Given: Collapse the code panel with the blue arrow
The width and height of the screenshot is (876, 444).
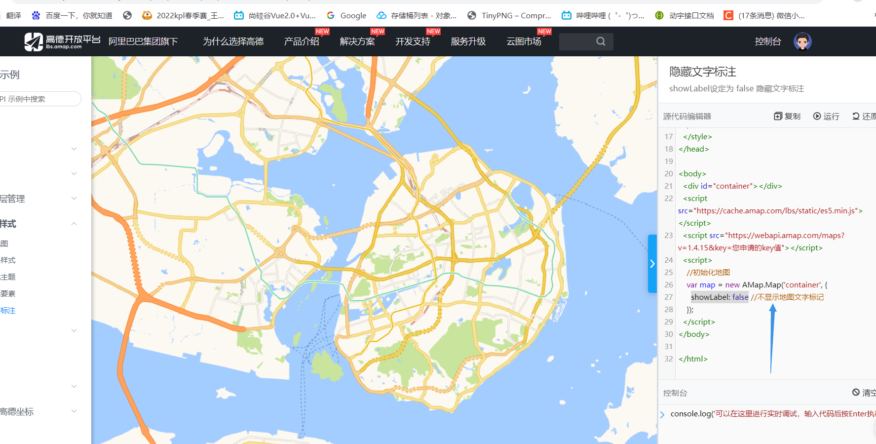Looking at the screenshot, I should (x=652, y=264).
